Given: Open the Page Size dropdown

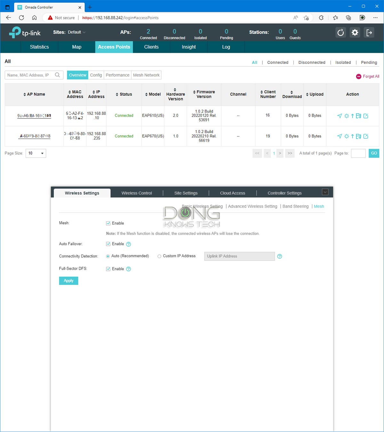Looking at the screenshot, I should tap(36, 153).
